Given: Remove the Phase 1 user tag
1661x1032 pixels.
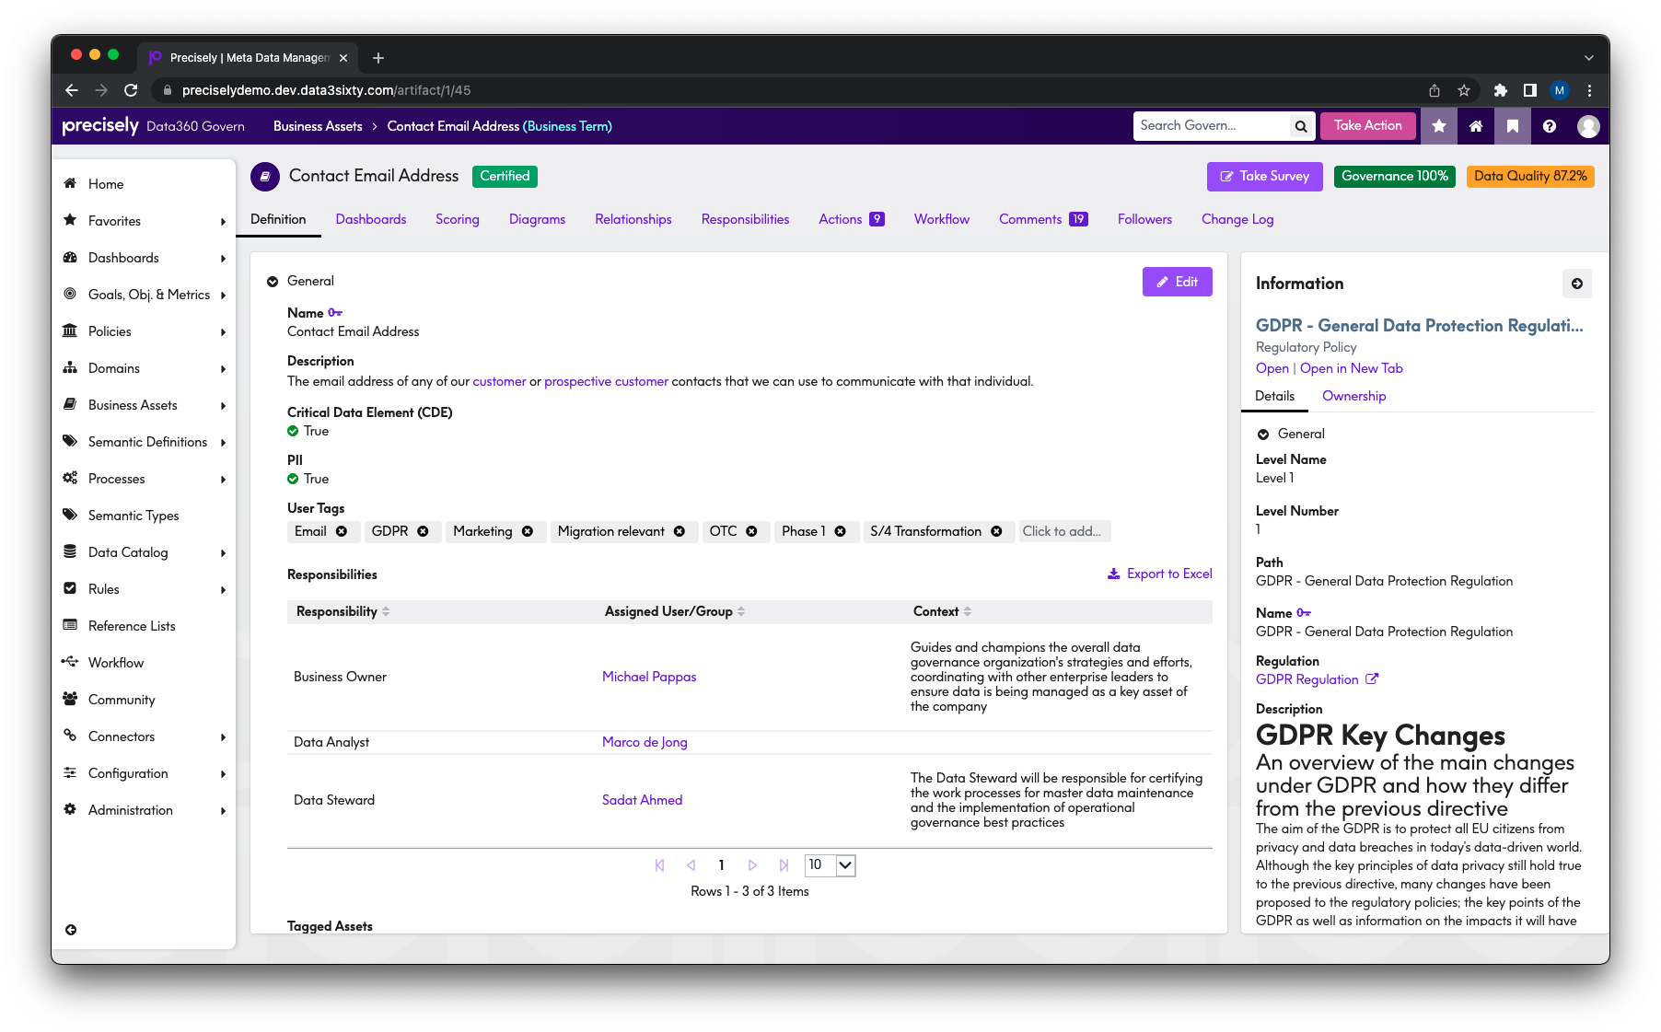Looking at the screenshot, I should tap(840, 531).
